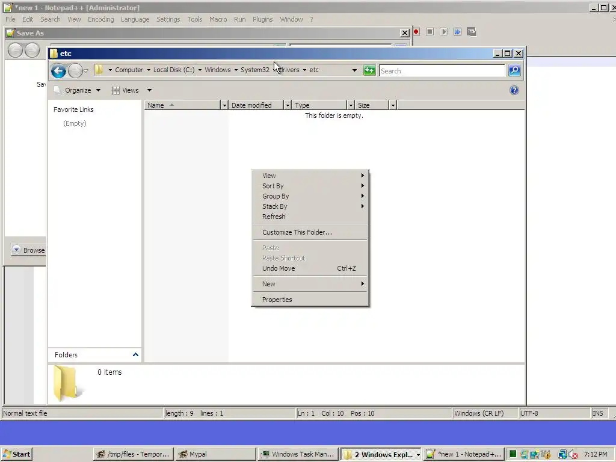Run macro multiple times icon
The image size is (616, 462).
[x=457, y=32]
